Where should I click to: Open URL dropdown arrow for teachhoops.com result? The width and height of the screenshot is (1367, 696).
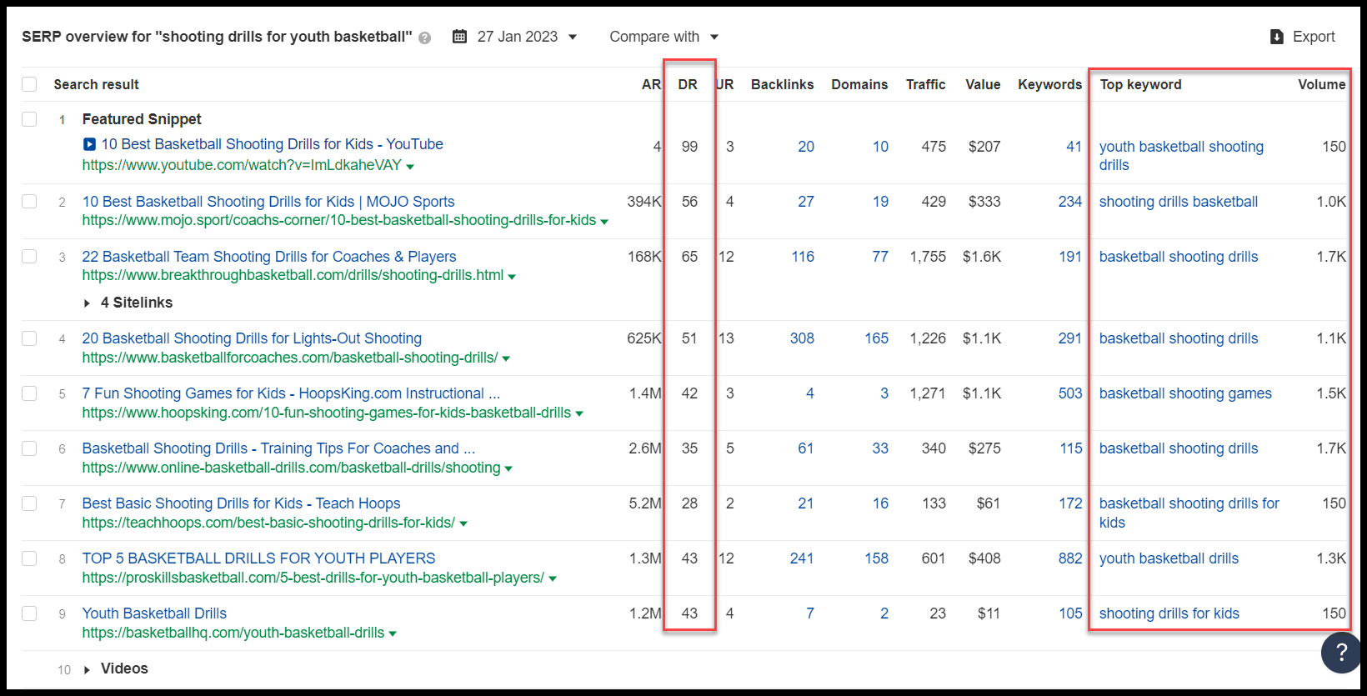pyautogui.click(x=463, y=524)
